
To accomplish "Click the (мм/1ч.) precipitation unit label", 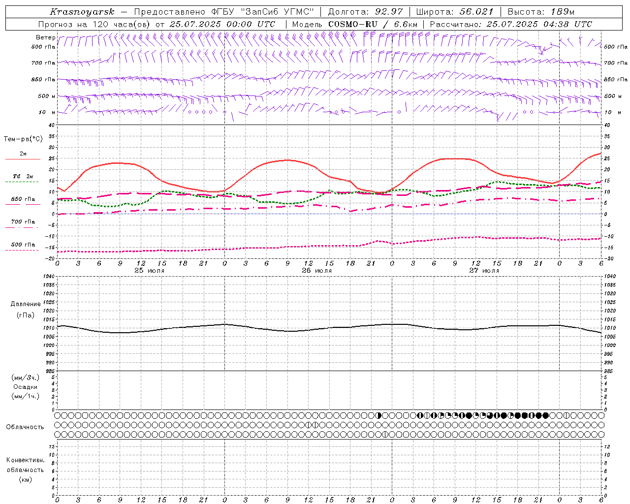I will point(26,396).
